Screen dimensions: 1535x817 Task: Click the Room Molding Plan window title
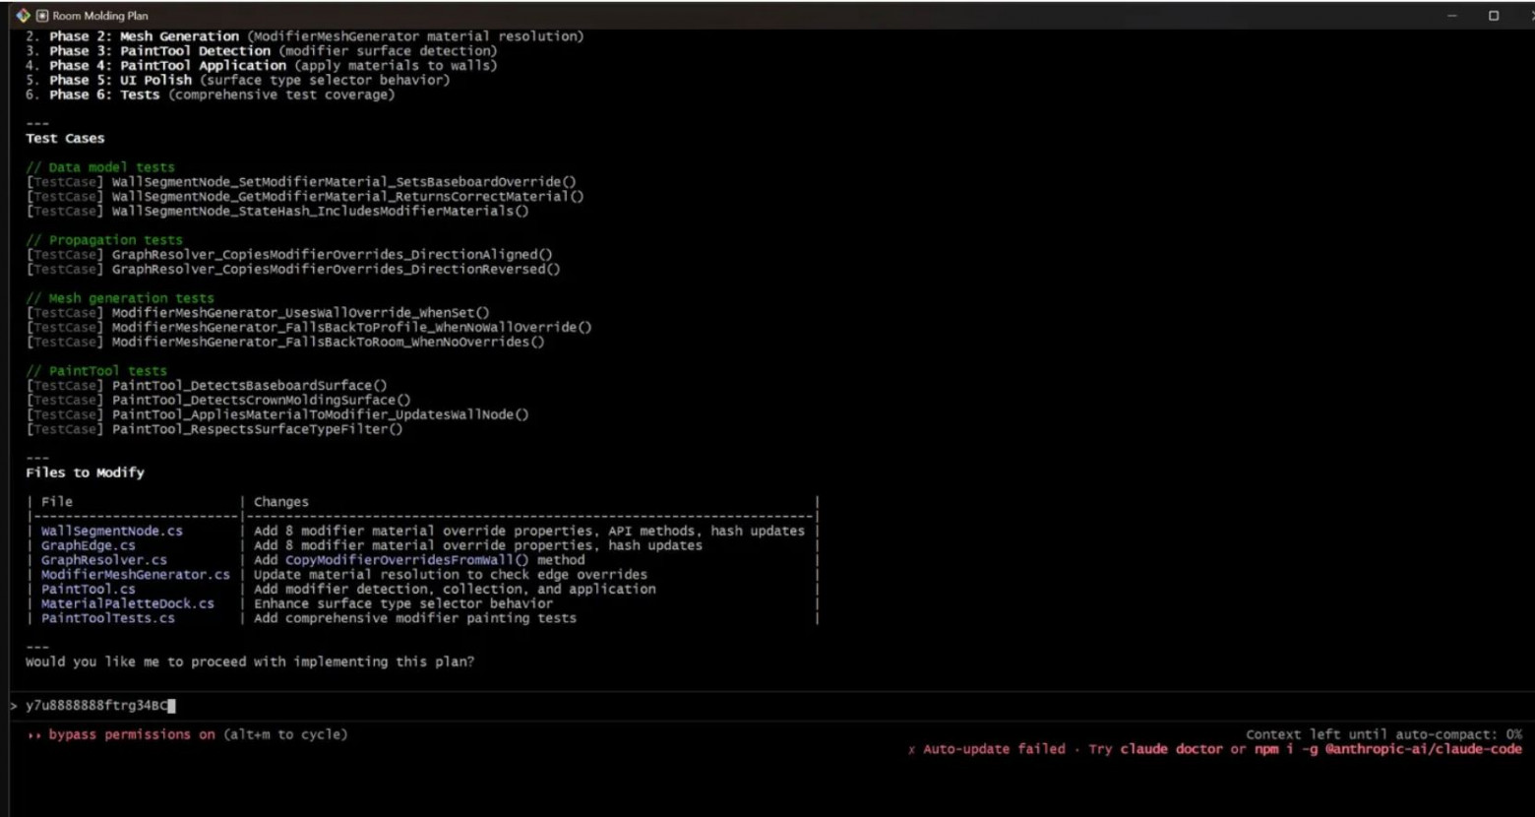click(100, 16)
